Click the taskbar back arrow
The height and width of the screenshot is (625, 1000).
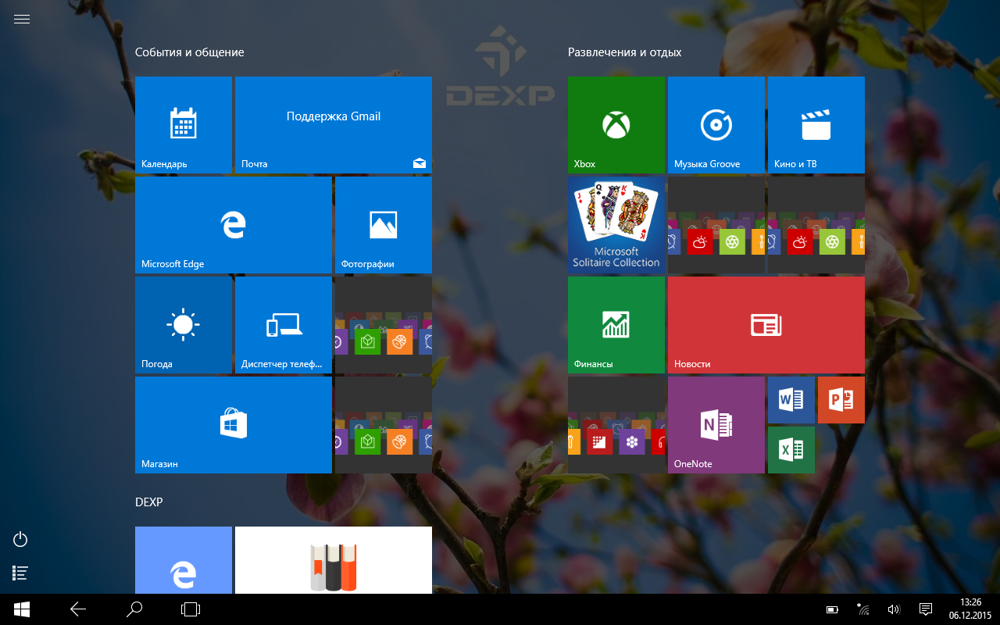click(x=78, y=609)
